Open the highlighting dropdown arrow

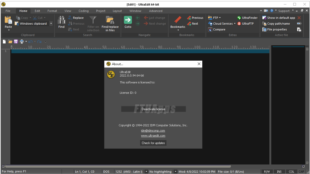pos(175,172)
